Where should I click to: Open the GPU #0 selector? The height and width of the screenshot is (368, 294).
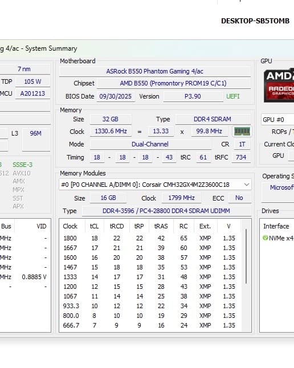point(277,120)
